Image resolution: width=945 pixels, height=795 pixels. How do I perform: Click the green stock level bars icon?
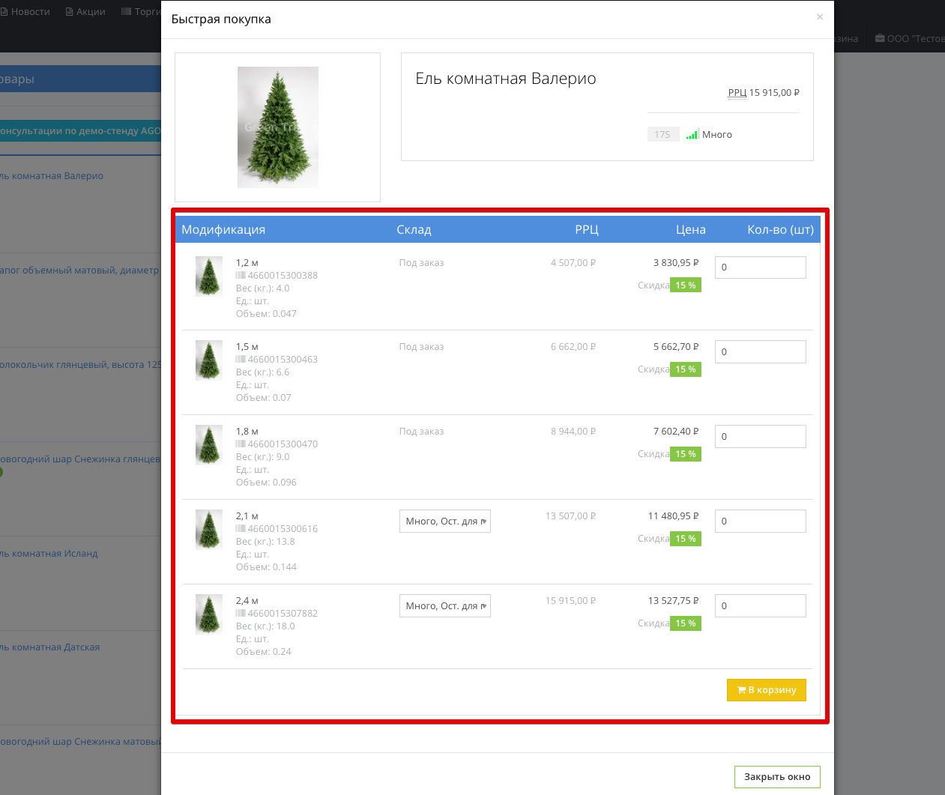coord(692,134)
